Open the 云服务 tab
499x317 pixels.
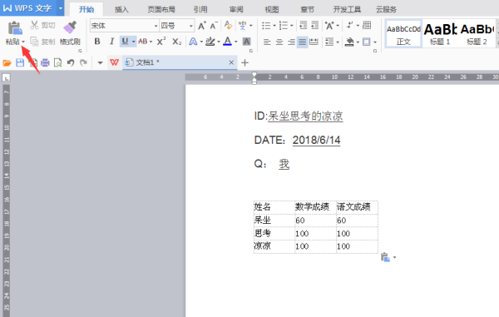pos(387,9)
